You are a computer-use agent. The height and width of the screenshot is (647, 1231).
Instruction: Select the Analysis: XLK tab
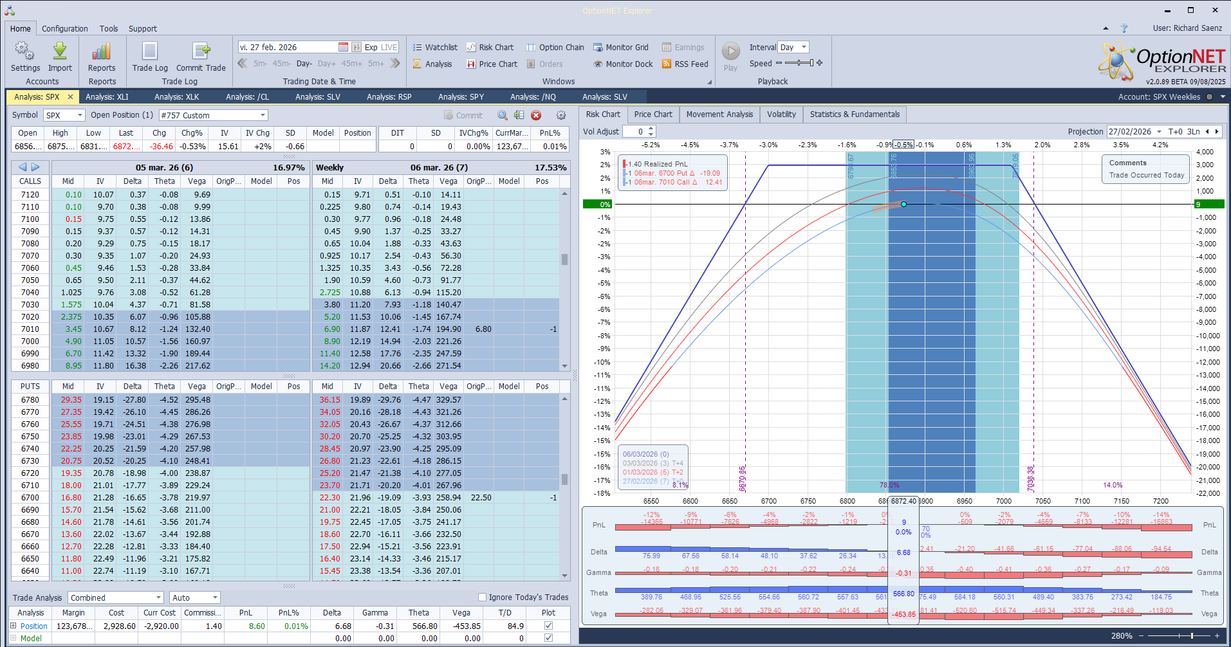176,96
